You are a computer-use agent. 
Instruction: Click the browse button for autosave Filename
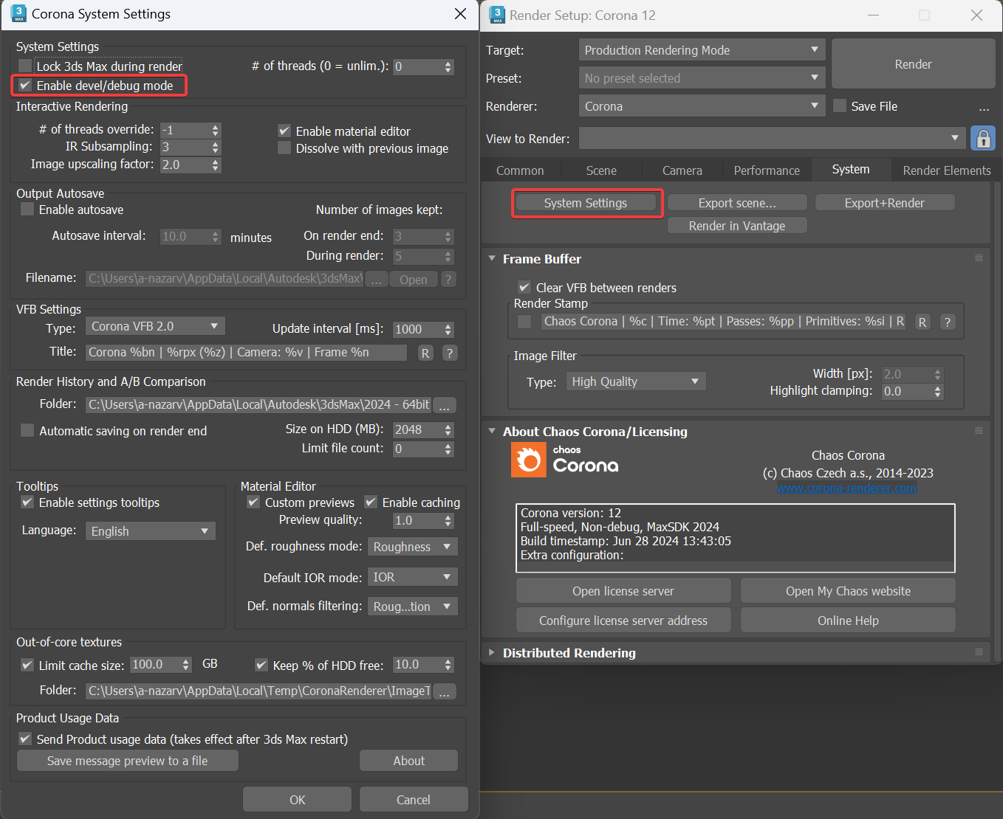point(377,280)
